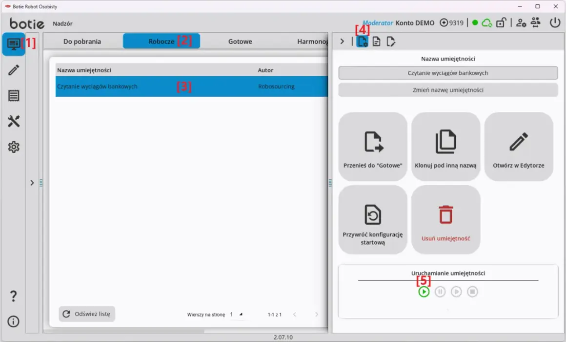Open the rows per page dropdown

[237, 315]
